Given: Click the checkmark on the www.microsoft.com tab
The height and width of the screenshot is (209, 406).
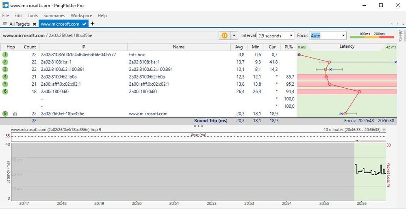Looking at the screenshot, I should pos(84,24).
